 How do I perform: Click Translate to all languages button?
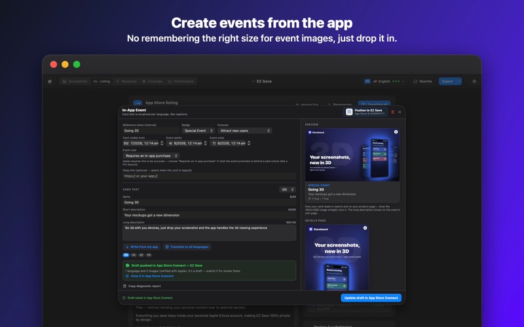(187, 247)
